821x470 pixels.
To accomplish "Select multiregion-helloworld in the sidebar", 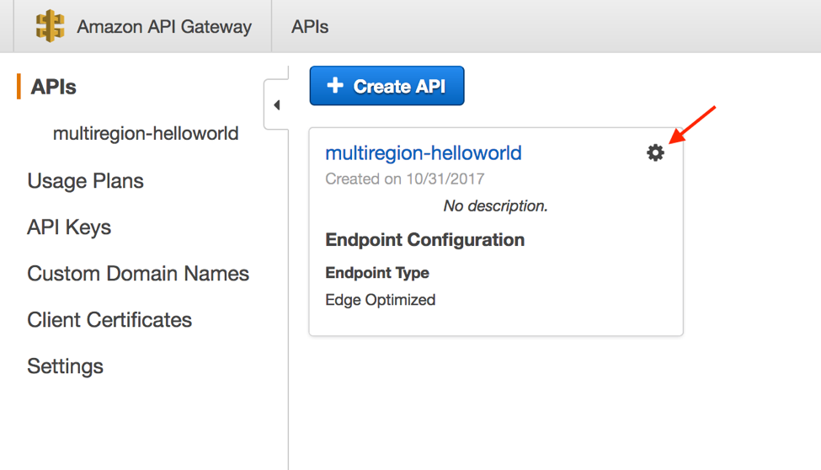I will pyautogui.click(x=146, y=133).
